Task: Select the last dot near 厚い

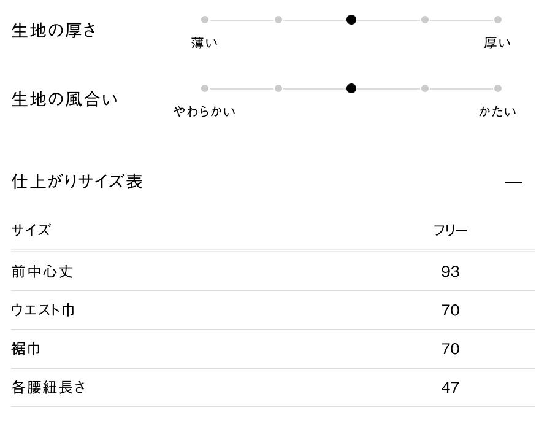Action: pos(498,20)
